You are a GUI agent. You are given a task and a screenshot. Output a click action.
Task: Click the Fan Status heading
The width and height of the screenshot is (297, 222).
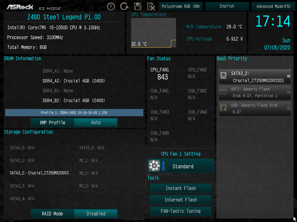click(x=159, y=58)
